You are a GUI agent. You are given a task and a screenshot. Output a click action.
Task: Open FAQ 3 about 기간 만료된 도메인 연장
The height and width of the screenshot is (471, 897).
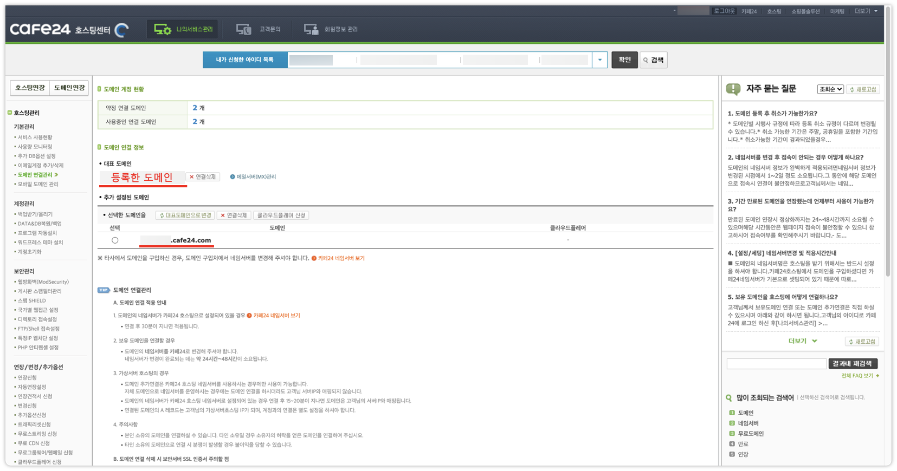(x=801, y=205)
